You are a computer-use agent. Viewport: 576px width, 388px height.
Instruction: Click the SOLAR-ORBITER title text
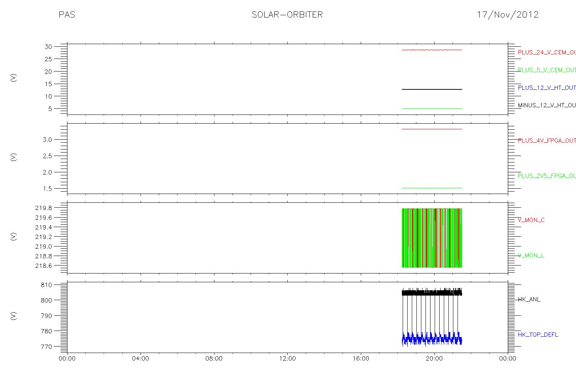[x=287, y=15]
